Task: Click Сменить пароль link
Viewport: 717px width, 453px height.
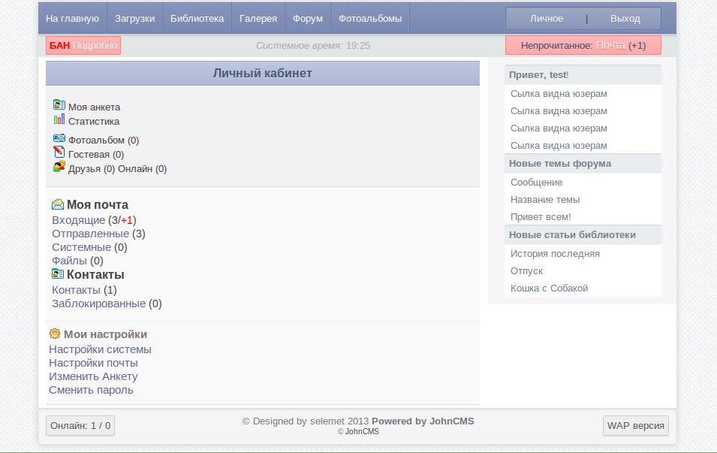Action: pyautogui.click(x=91, y=390)
